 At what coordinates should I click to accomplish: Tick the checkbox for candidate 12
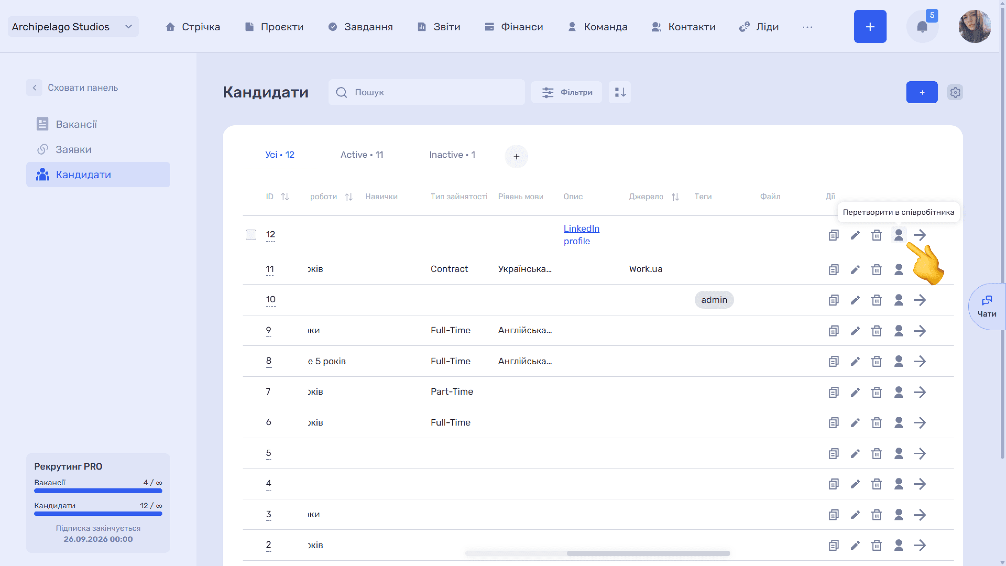click(x=251, y=235)
